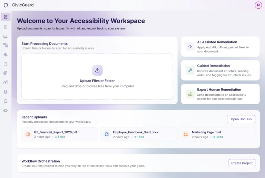Select the AI-Assisted Remediation card title
The width and height of the screenshot is (265, 178).
pos(217,42)
